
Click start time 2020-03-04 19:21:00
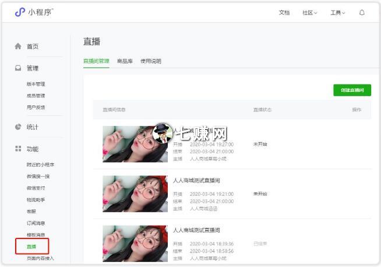click(211, 194)
